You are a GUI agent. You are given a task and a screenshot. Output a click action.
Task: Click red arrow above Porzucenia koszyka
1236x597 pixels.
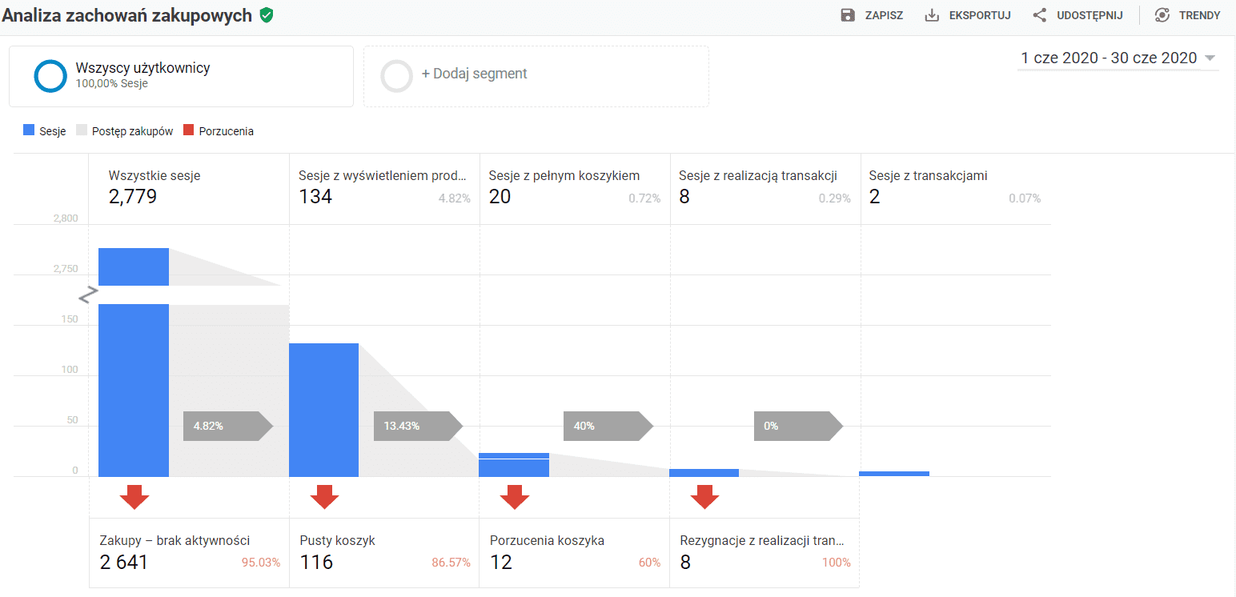click(x=515, y=497)
